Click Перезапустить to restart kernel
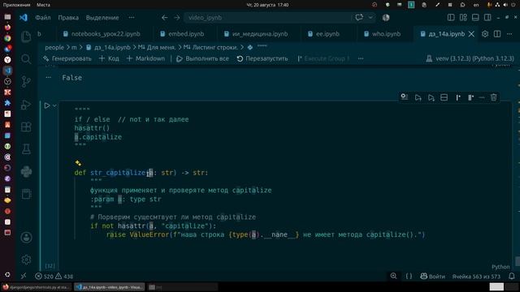Screen dimensions: 520x292 [262, 58]
